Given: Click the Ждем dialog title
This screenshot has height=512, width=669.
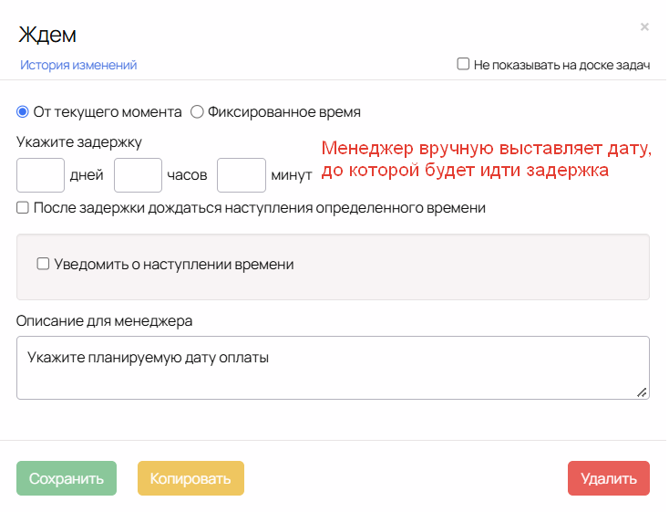Looking at the screenshot, I should (x=47, y=35).
